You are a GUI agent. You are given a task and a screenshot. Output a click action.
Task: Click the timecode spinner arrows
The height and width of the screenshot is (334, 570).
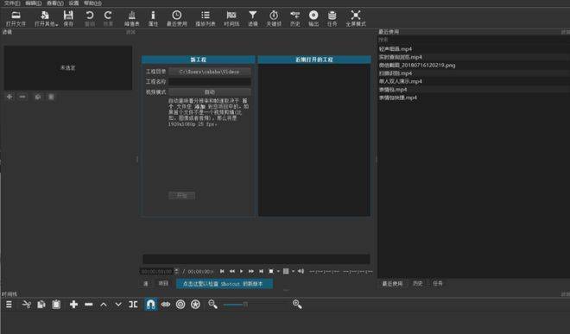[177, 271]
